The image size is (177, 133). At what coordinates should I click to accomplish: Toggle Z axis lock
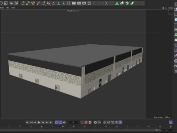(63, 3)
